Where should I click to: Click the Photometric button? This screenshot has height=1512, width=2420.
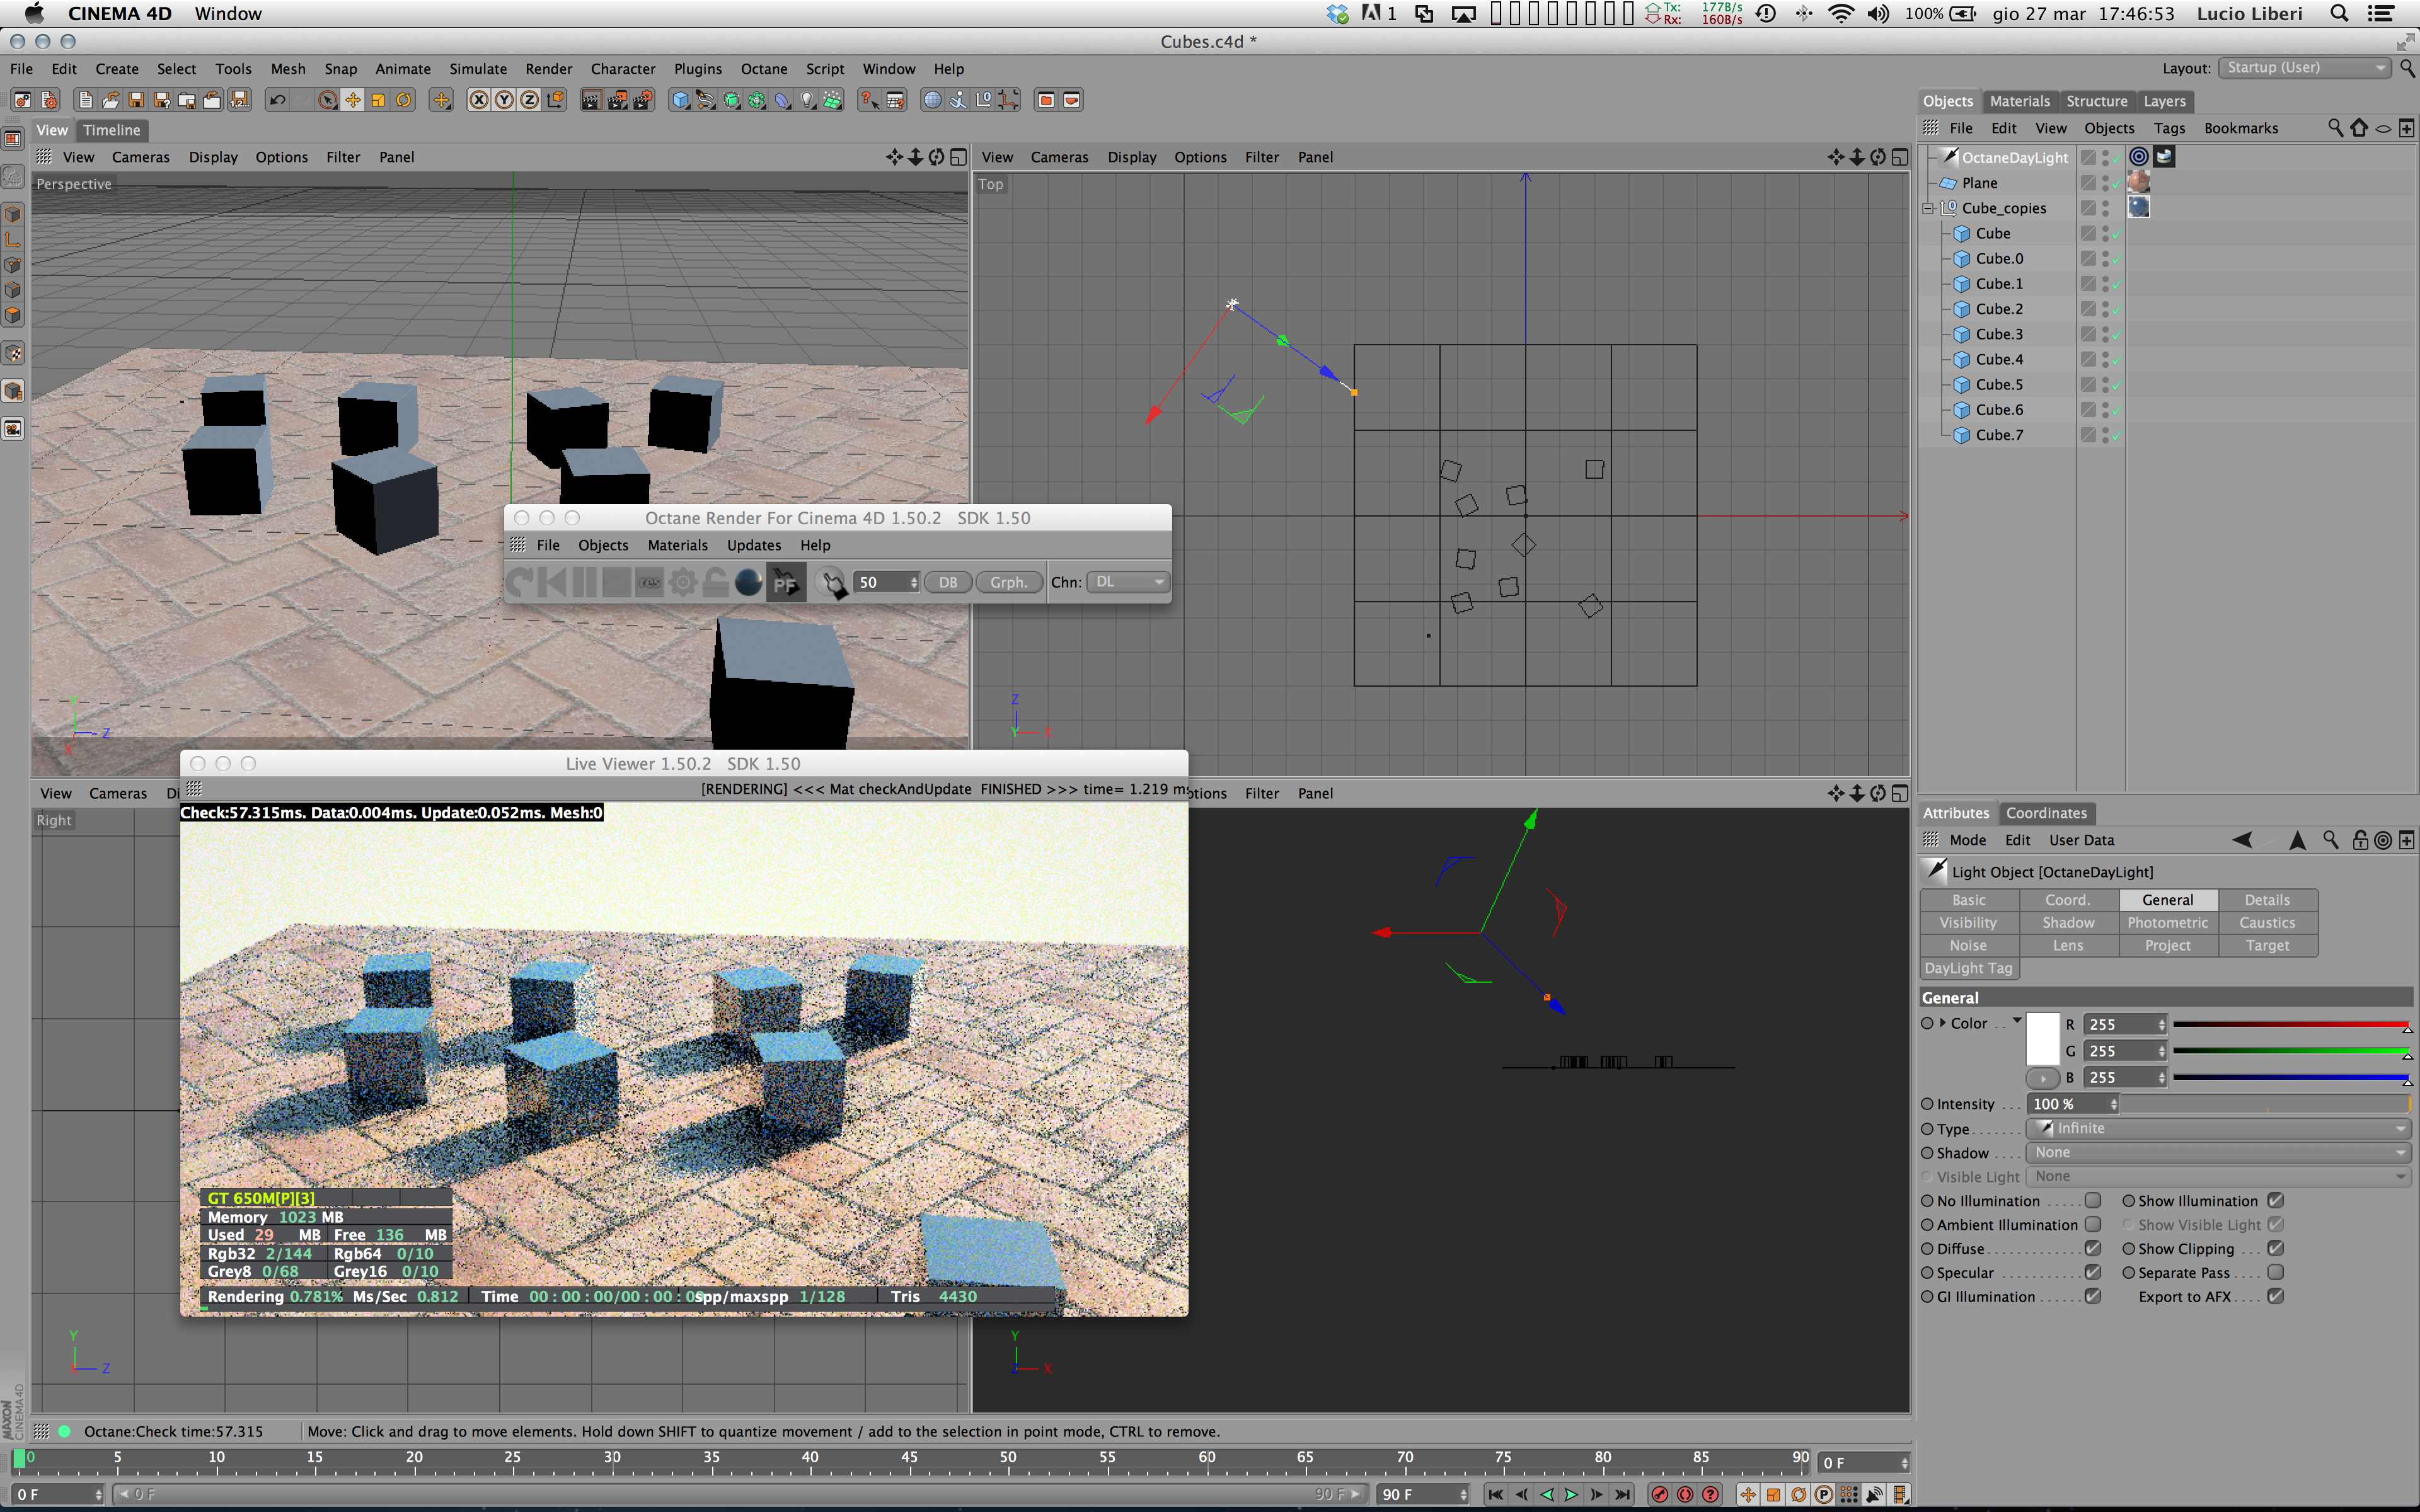[2167, 922]
